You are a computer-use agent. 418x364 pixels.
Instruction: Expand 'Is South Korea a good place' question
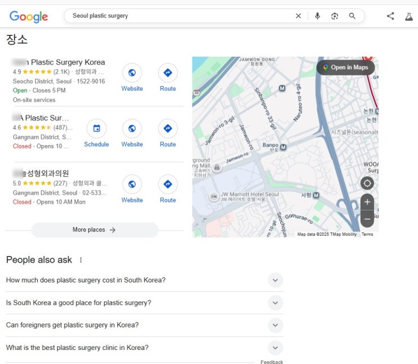point(275,303)
